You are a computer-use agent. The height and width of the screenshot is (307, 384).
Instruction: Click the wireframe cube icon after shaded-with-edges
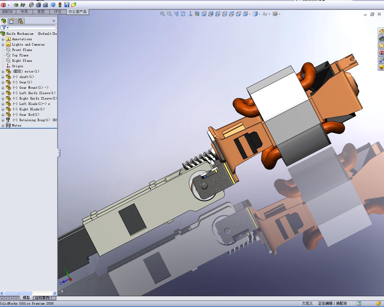(x=211, y=14)
